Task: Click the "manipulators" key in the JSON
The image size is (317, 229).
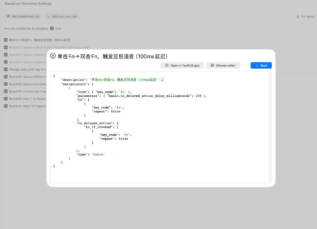Action: 74,84
